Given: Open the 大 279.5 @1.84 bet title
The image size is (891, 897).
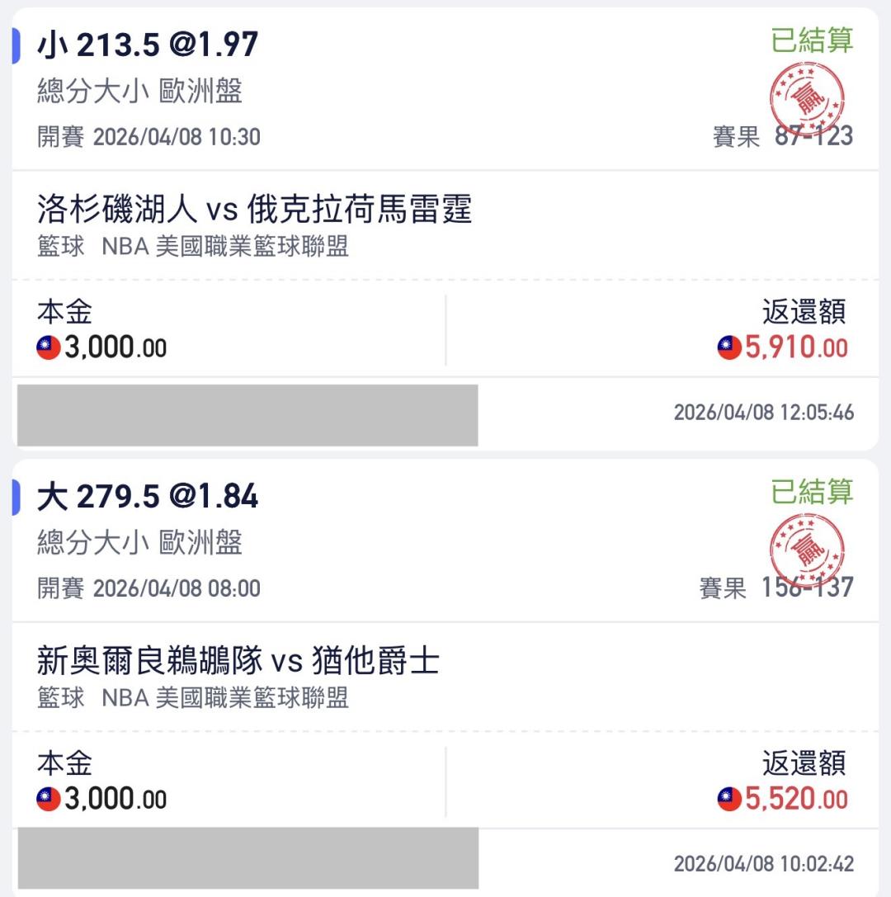Looking at the screenshot, I should click(x=148, y=497).
